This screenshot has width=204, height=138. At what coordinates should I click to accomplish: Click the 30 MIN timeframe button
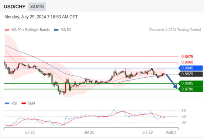click(37, 7)
